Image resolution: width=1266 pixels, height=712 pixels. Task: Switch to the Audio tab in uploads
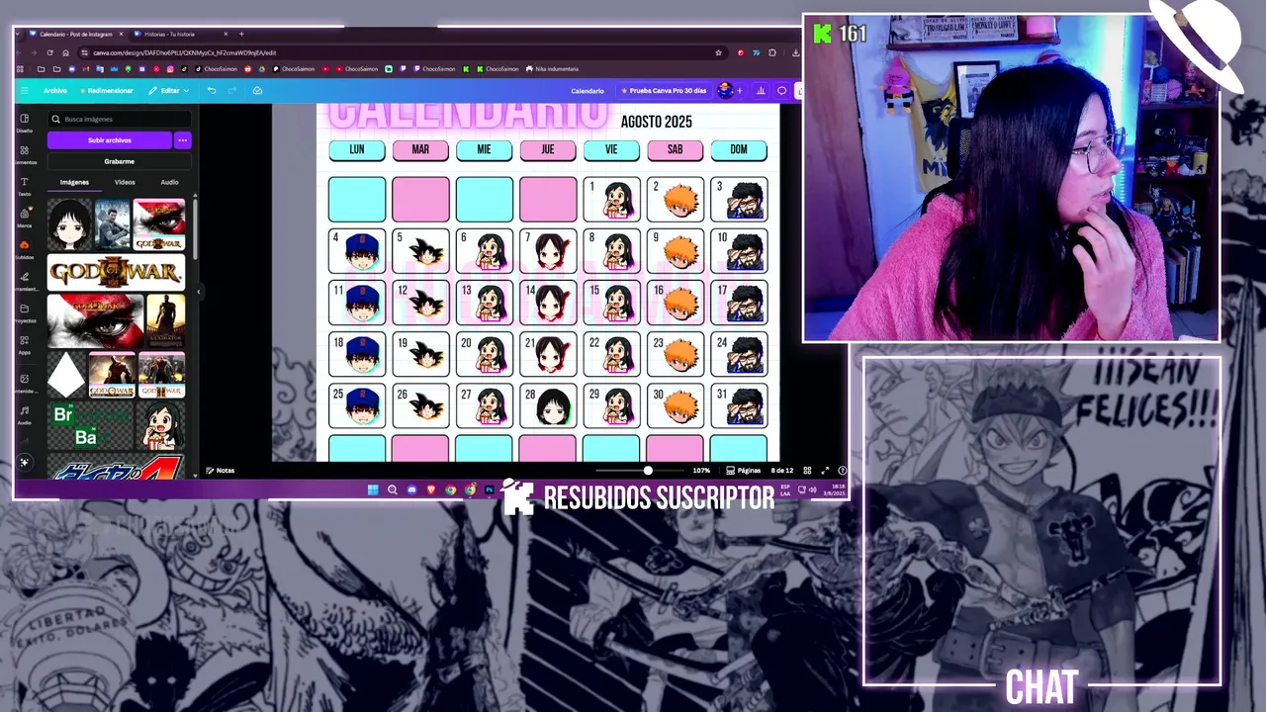click(170, 182)
